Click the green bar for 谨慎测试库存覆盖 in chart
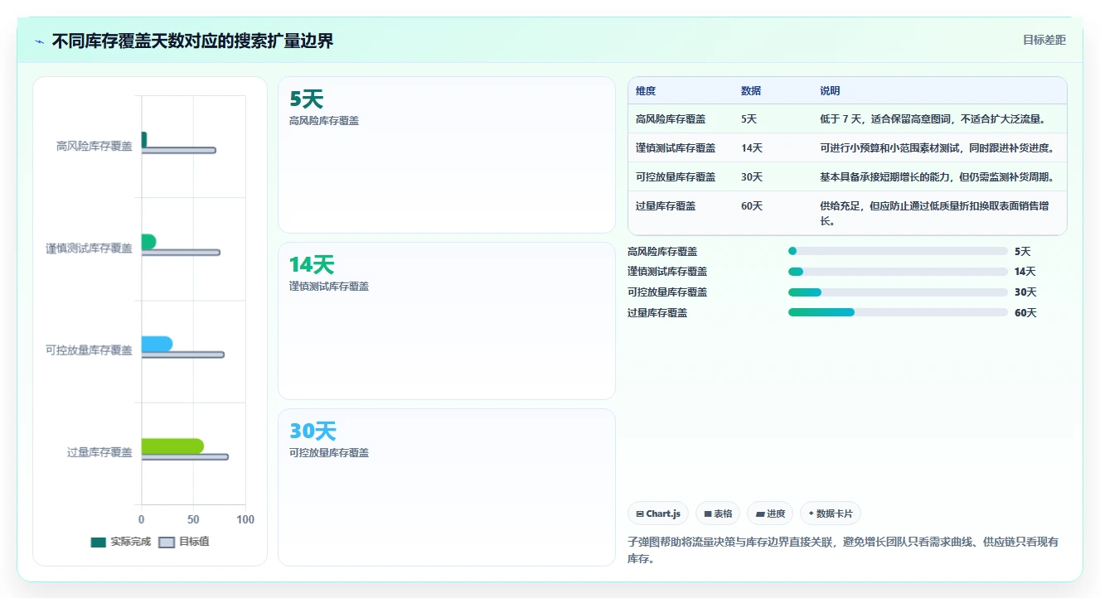Image resolution: width=1100 pixels, height=598 pixels. point(148,242)
